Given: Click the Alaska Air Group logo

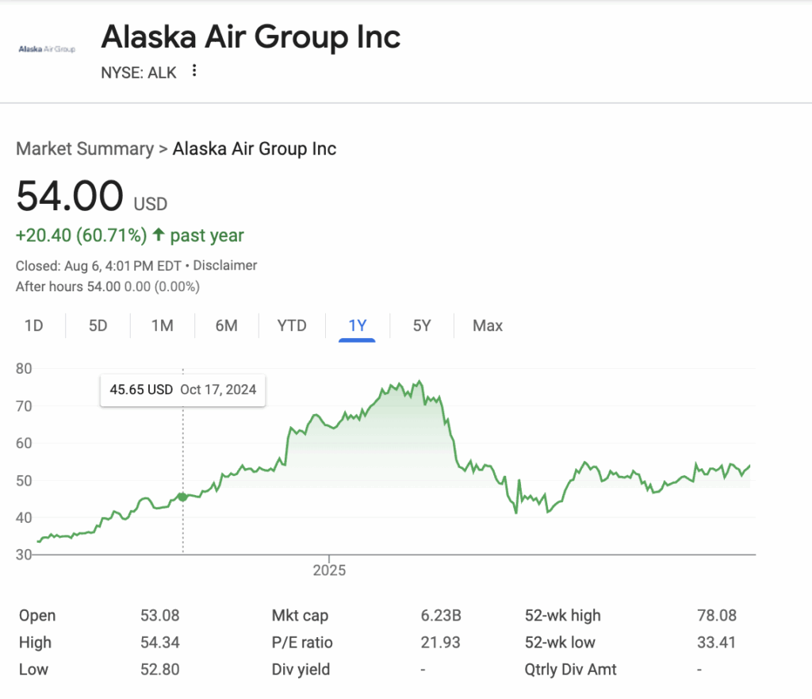Looking at the screenshot, I should [47, 48].
